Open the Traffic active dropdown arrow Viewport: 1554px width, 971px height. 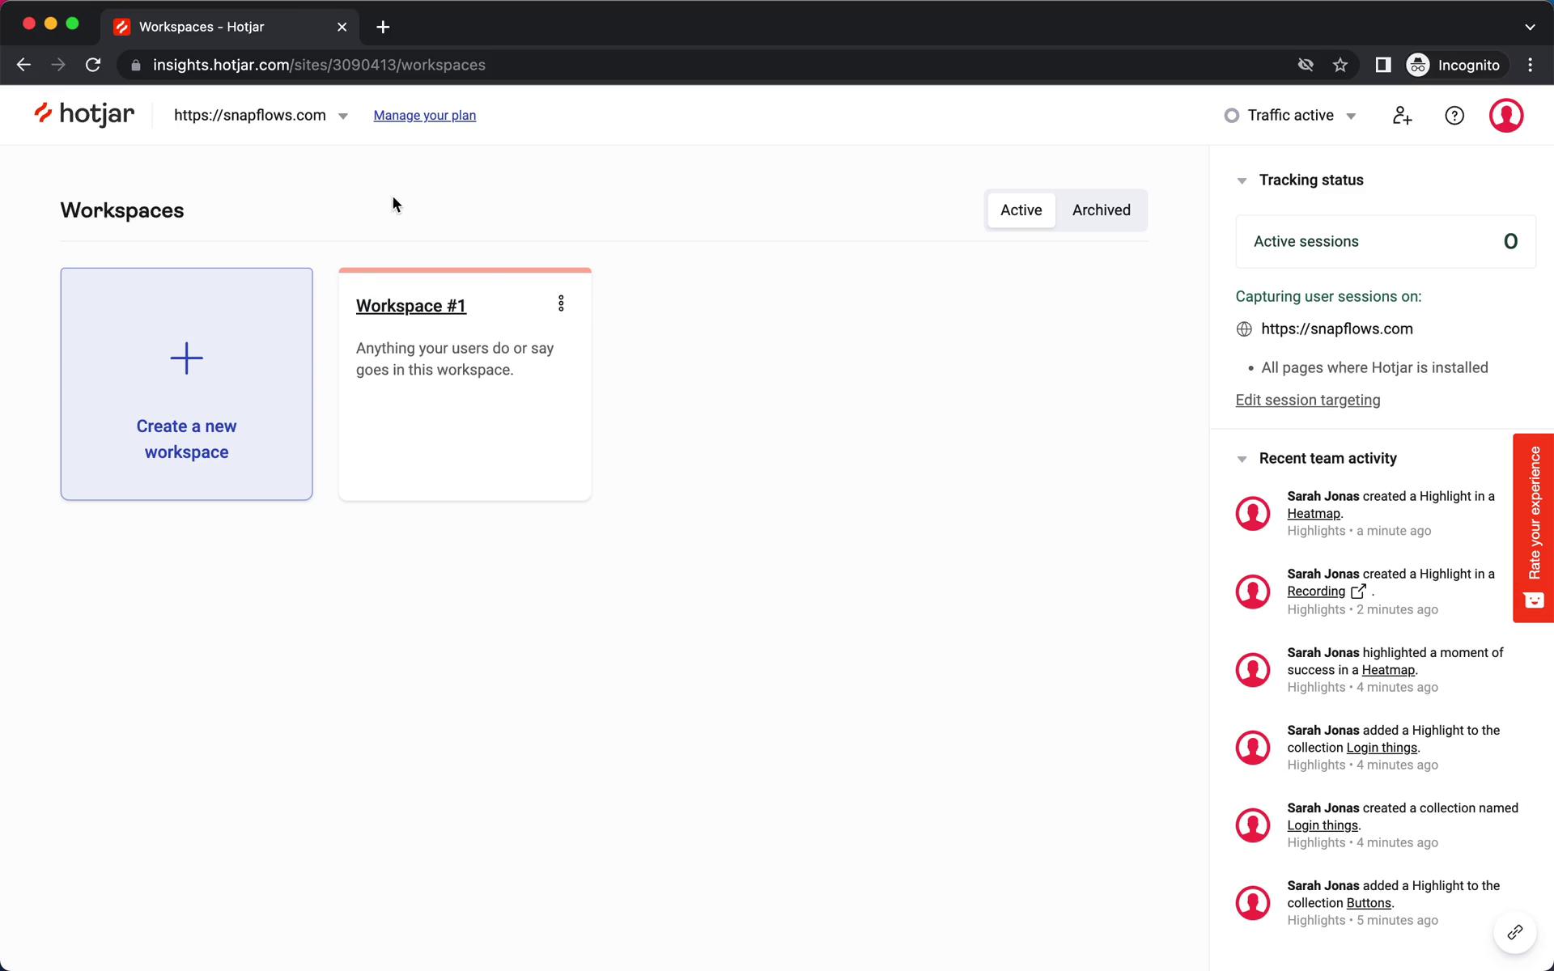click(1351, 117)
